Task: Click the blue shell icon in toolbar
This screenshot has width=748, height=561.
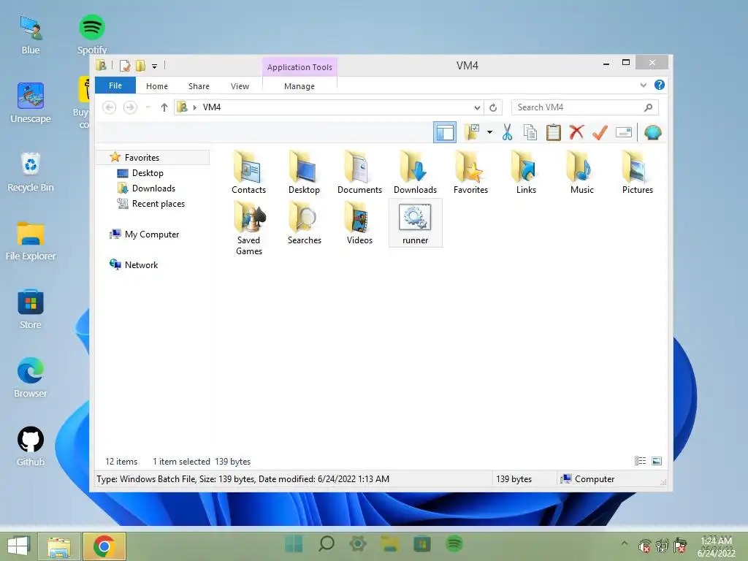Action: coord(652,132)
